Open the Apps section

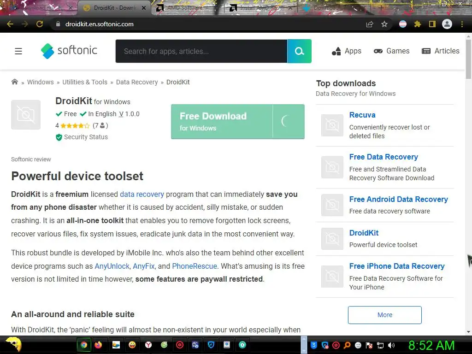click(x=347, y=51)
